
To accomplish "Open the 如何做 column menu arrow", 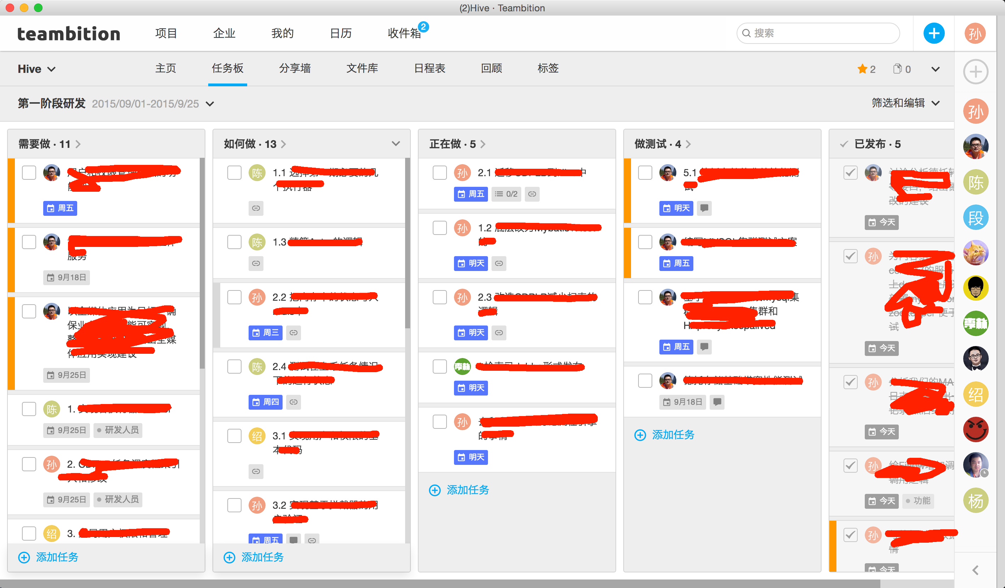I will point(396,144).
